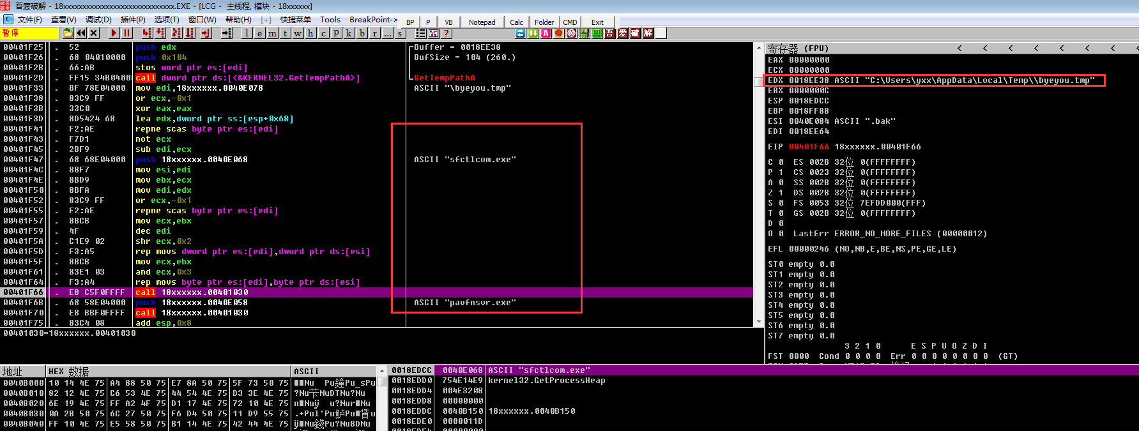This screenshot has width=1139, height=431.
Task: Click the black Go To Address arrow icon
Action: pyautogui.click(x=227, y=33)
